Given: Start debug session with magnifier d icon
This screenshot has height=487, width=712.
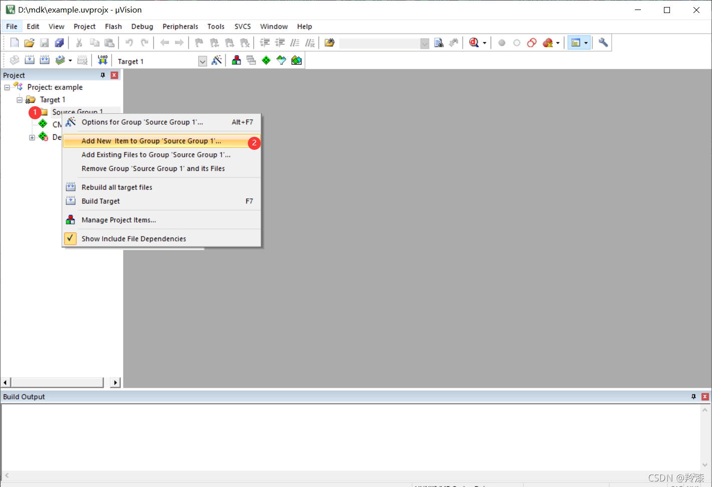Looking at the screenshot, I should 474,43.
